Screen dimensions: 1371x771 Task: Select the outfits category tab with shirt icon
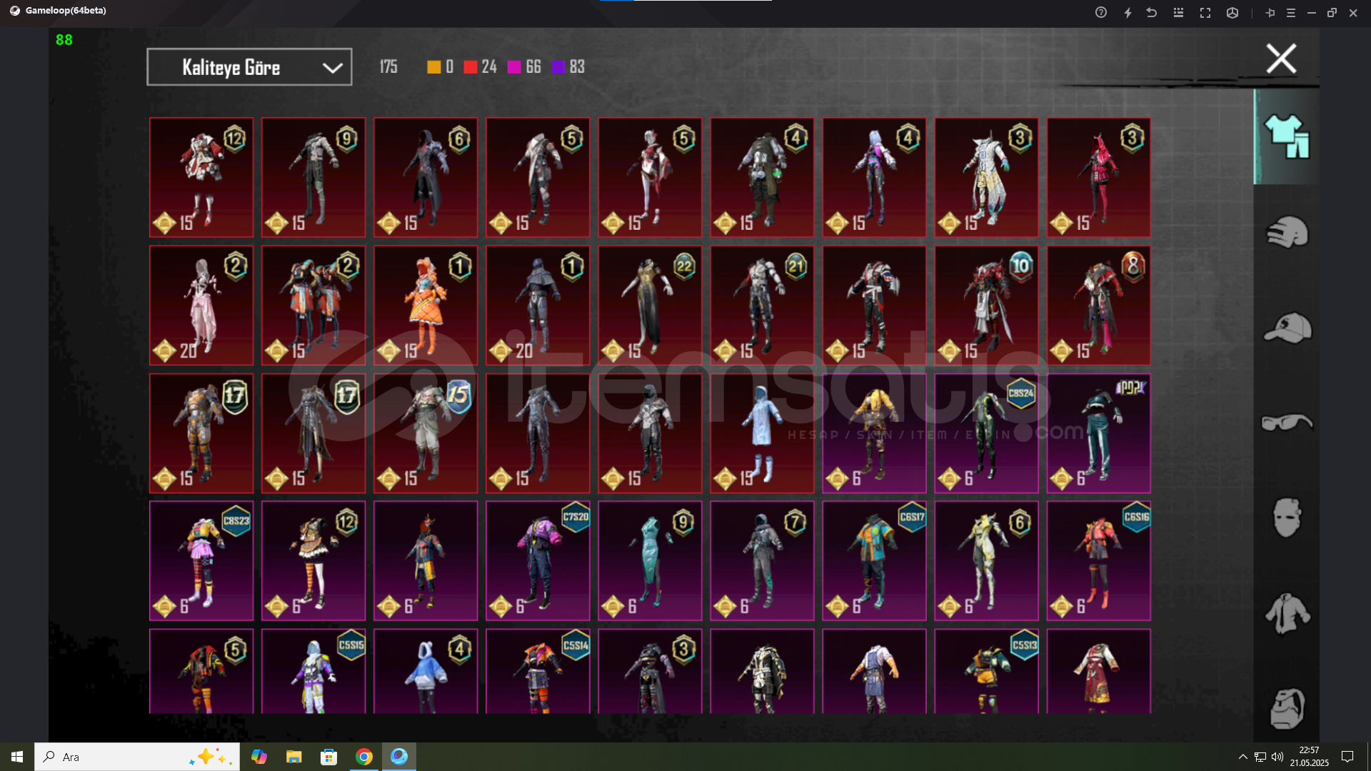(1287, 136)
